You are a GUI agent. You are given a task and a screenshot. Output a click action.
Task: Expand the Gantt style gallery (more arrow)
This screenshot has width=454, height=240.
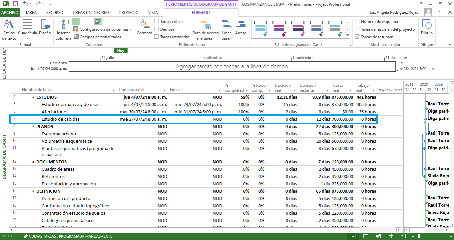[x=348, y=35]
